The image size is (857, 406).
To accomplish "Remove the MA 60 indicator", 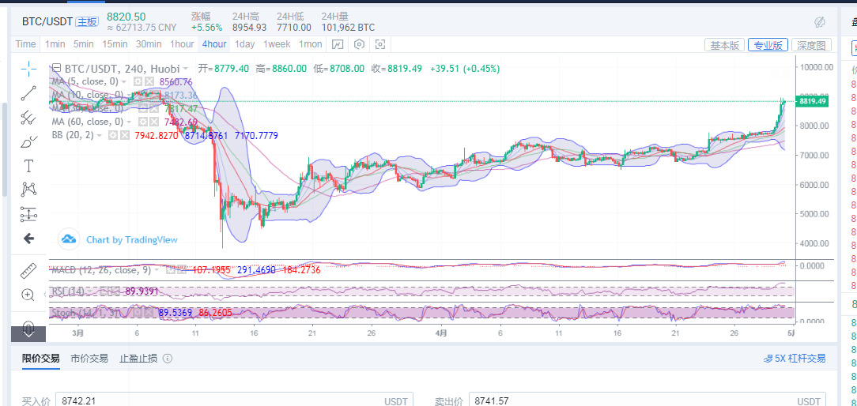I will point(154,122).
